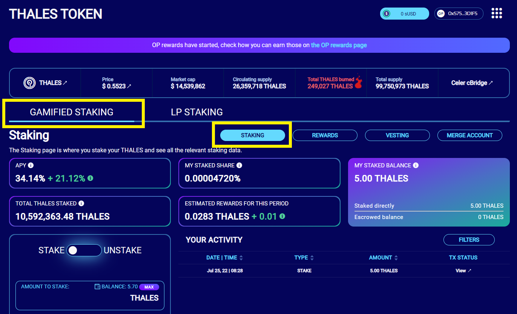Viewport: 517px width, 314px height.
Task: Click the 'Jul 25, 22 | 08:28' activity date
Action: [225, 271]
